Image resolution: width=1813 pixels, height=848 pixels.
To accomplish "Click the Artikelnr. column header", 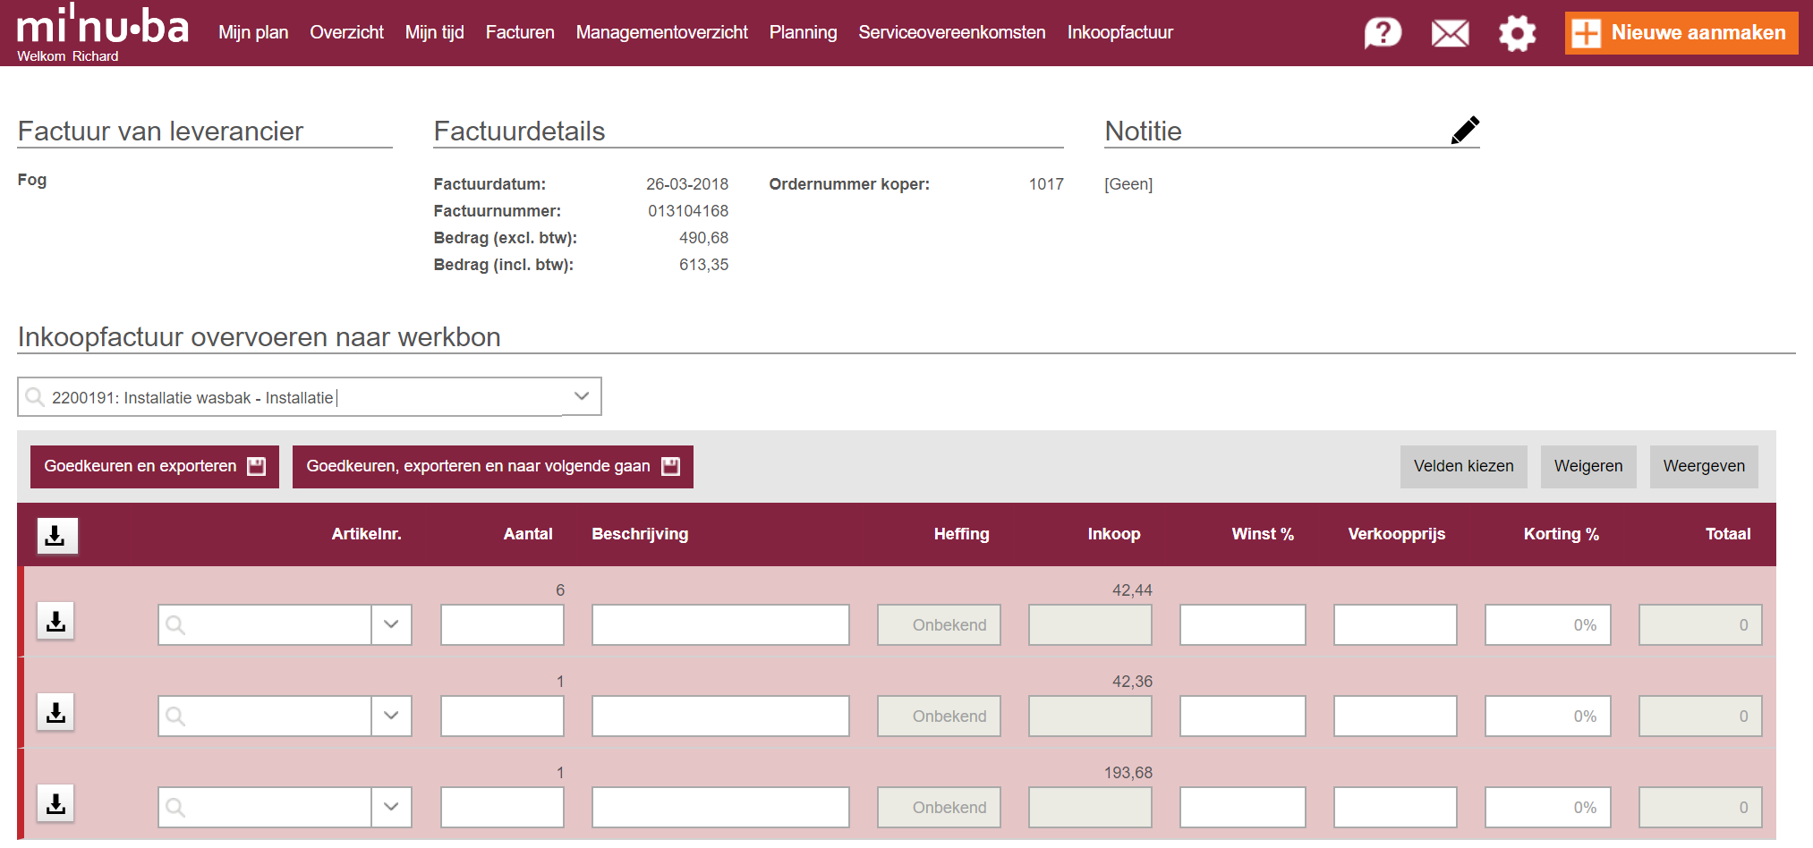I will coord(366,534).
